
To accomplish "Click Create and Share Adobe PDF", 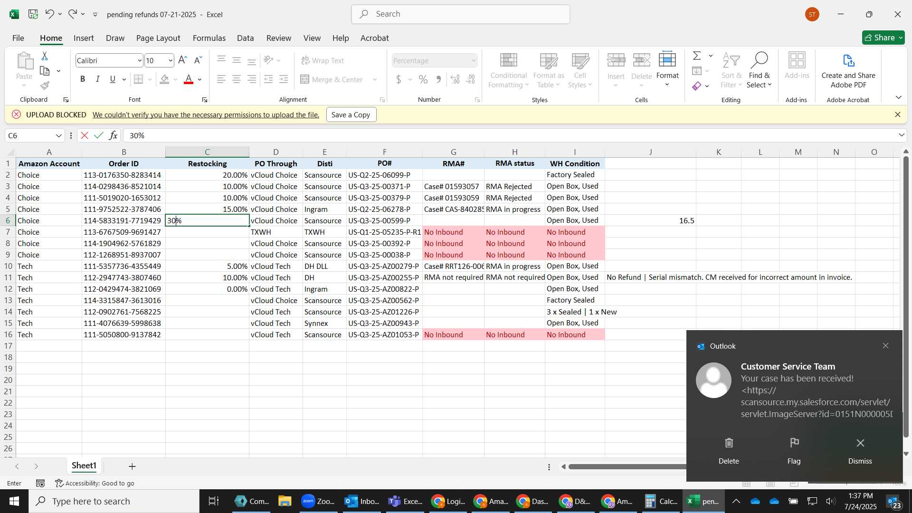I will coord(848,70).
